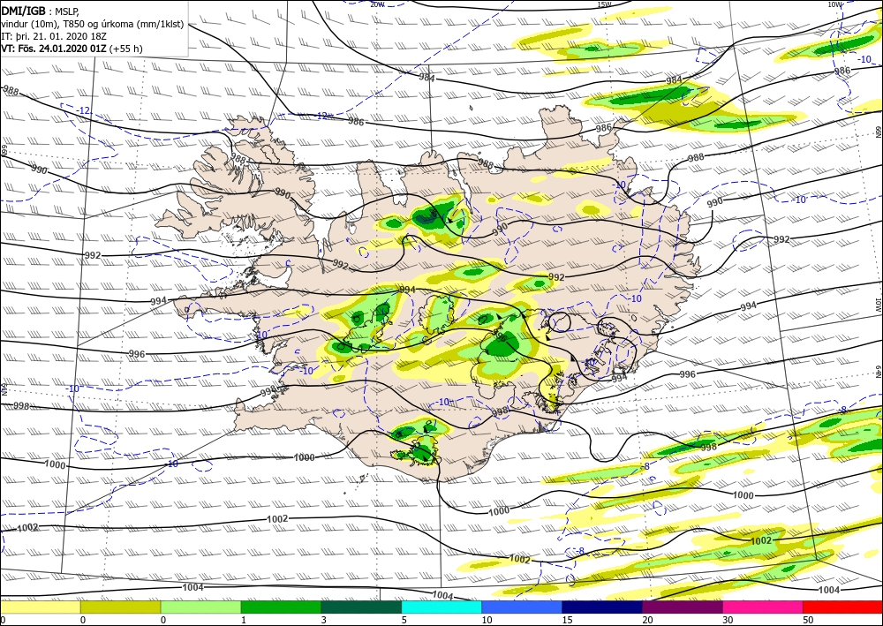Select the 'IT: þri. 21. 01. 2020 18Z' line

(x=55, y=36)
